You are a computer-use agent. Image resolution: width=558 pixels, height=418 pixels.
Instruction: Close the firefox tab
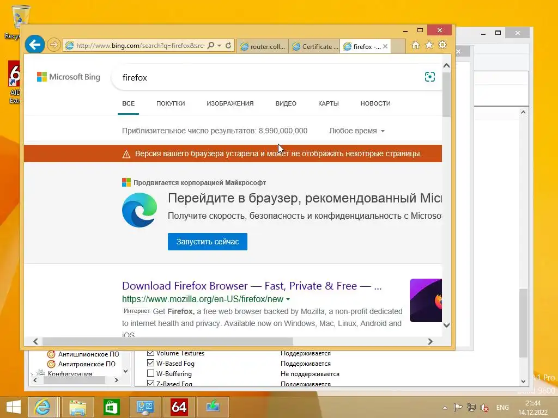pyautogui.click(x=385, y=47)
